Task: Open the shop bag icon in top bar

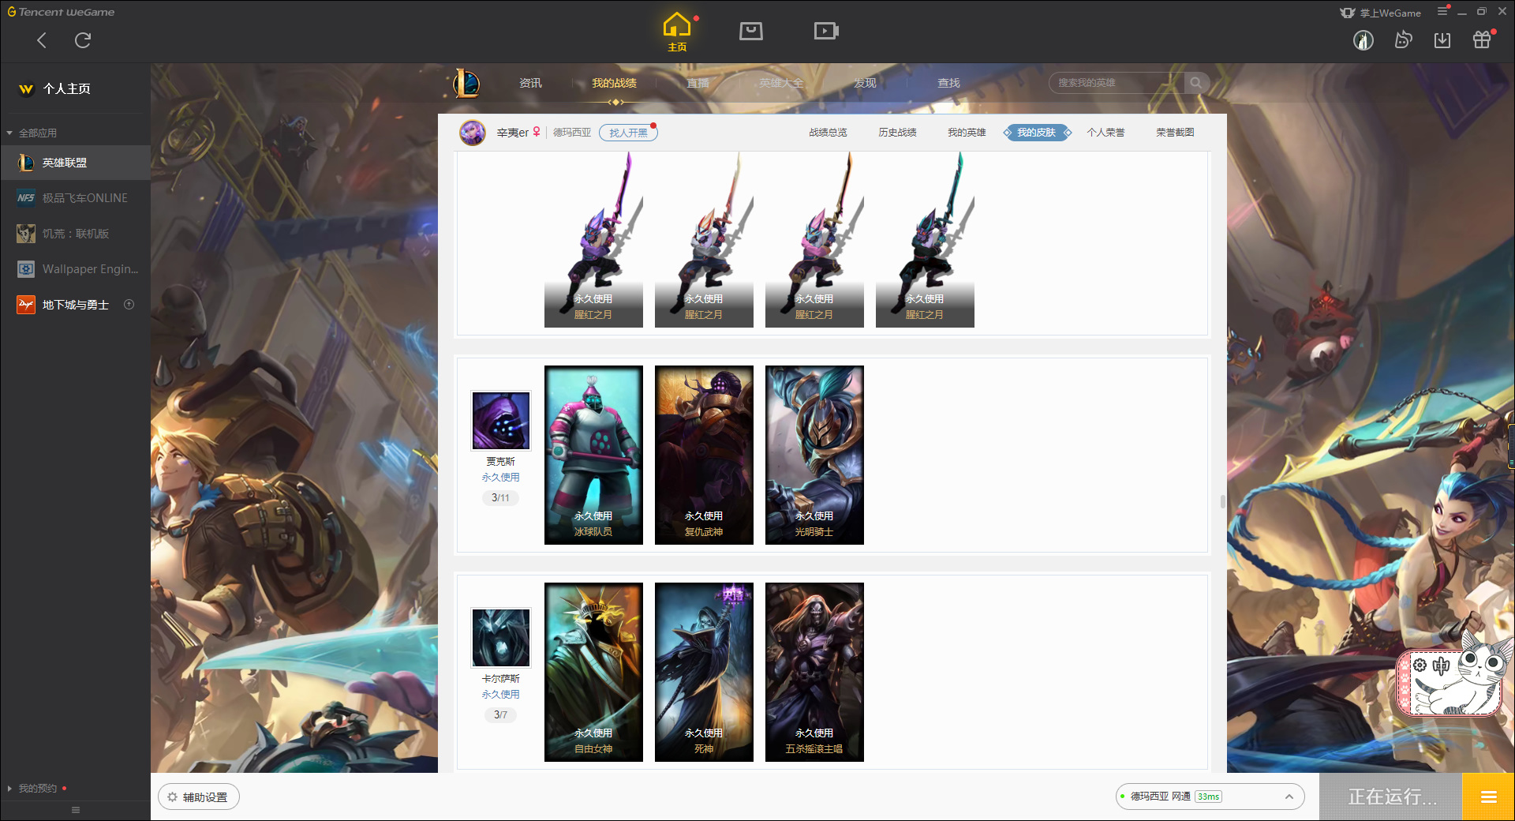Action: [751, 31]
